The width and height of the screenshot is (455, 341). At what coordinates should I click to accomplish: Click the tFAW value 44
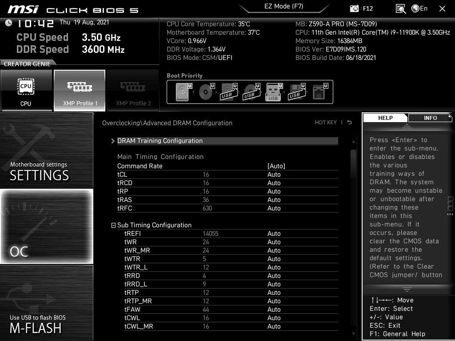[x=206, y=309]
